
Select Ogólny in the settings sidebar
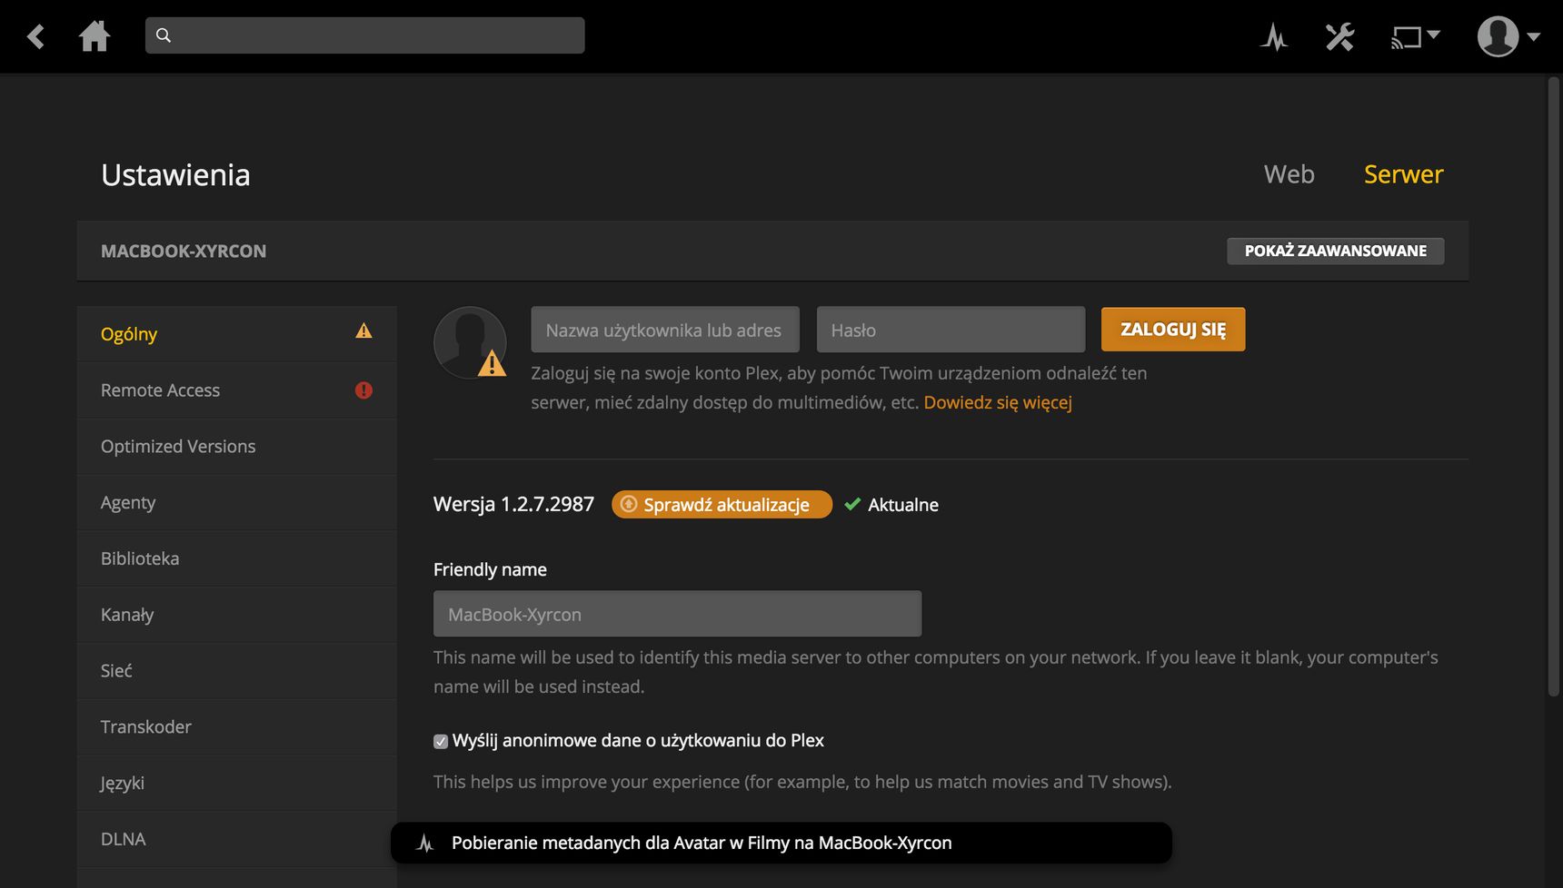tap(236, 334)
